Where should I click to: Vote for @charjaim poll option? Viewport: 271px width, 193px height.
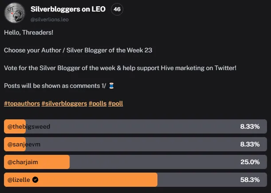pyautogui.click(x=135, y=162)
